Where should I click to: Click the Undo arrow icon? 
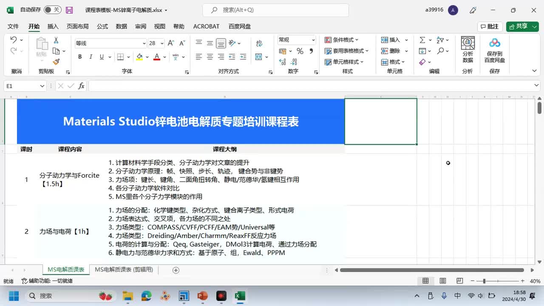(14, 40)
